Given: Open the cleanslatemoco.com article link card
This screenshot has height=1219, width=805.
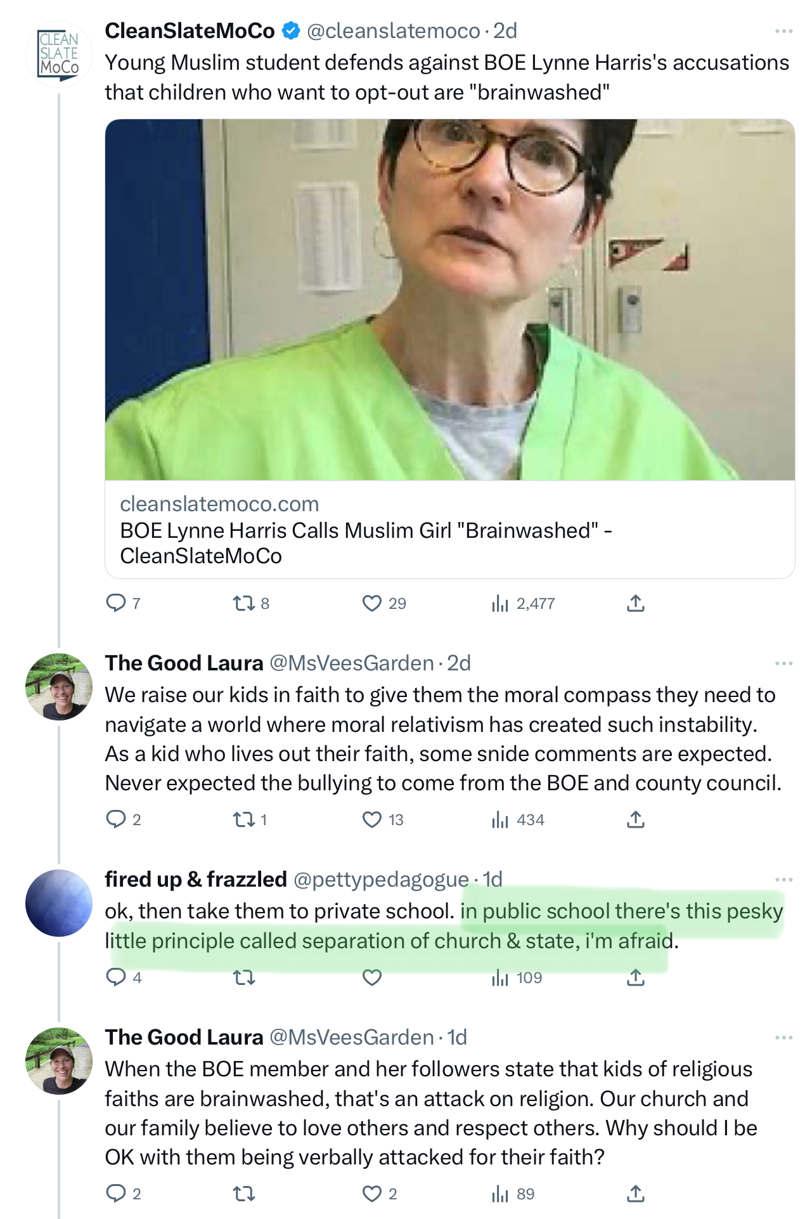Looking at the screenshot, I should (x=365, y=530).
